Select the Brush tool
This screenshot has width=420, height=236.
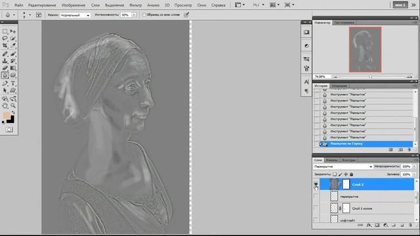click(x=13, y=54)
